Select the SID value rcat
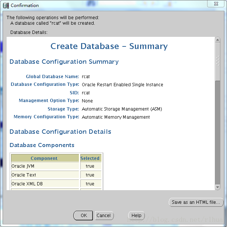The image size is (227, 227). click(x=86, y=93)
